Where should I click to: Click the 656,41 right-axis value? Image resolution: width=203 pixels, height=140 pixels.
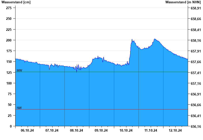[x=196, y=116]
